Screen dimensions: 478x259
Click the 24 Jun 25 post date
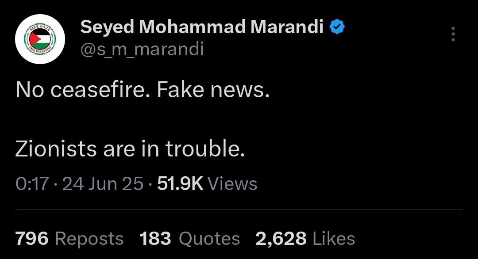coord(103,184)
